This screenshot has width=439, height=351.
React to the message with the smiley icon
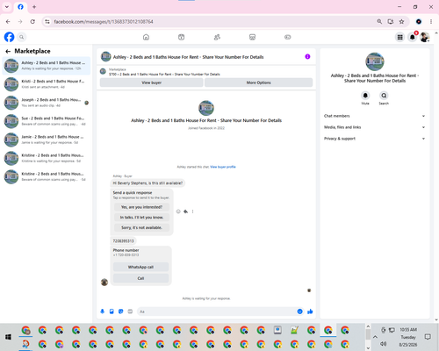pos(178,211)
